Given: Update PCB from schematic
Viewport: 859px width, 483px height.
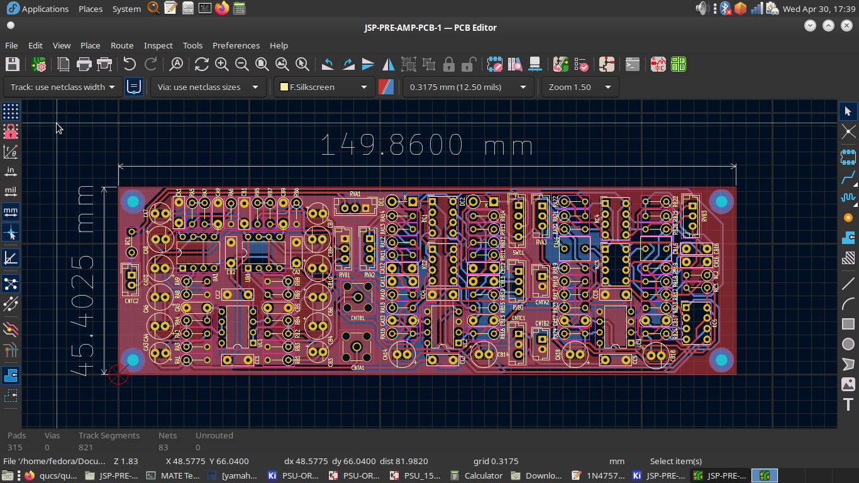Looking at the screenshot, I should 561,64.
